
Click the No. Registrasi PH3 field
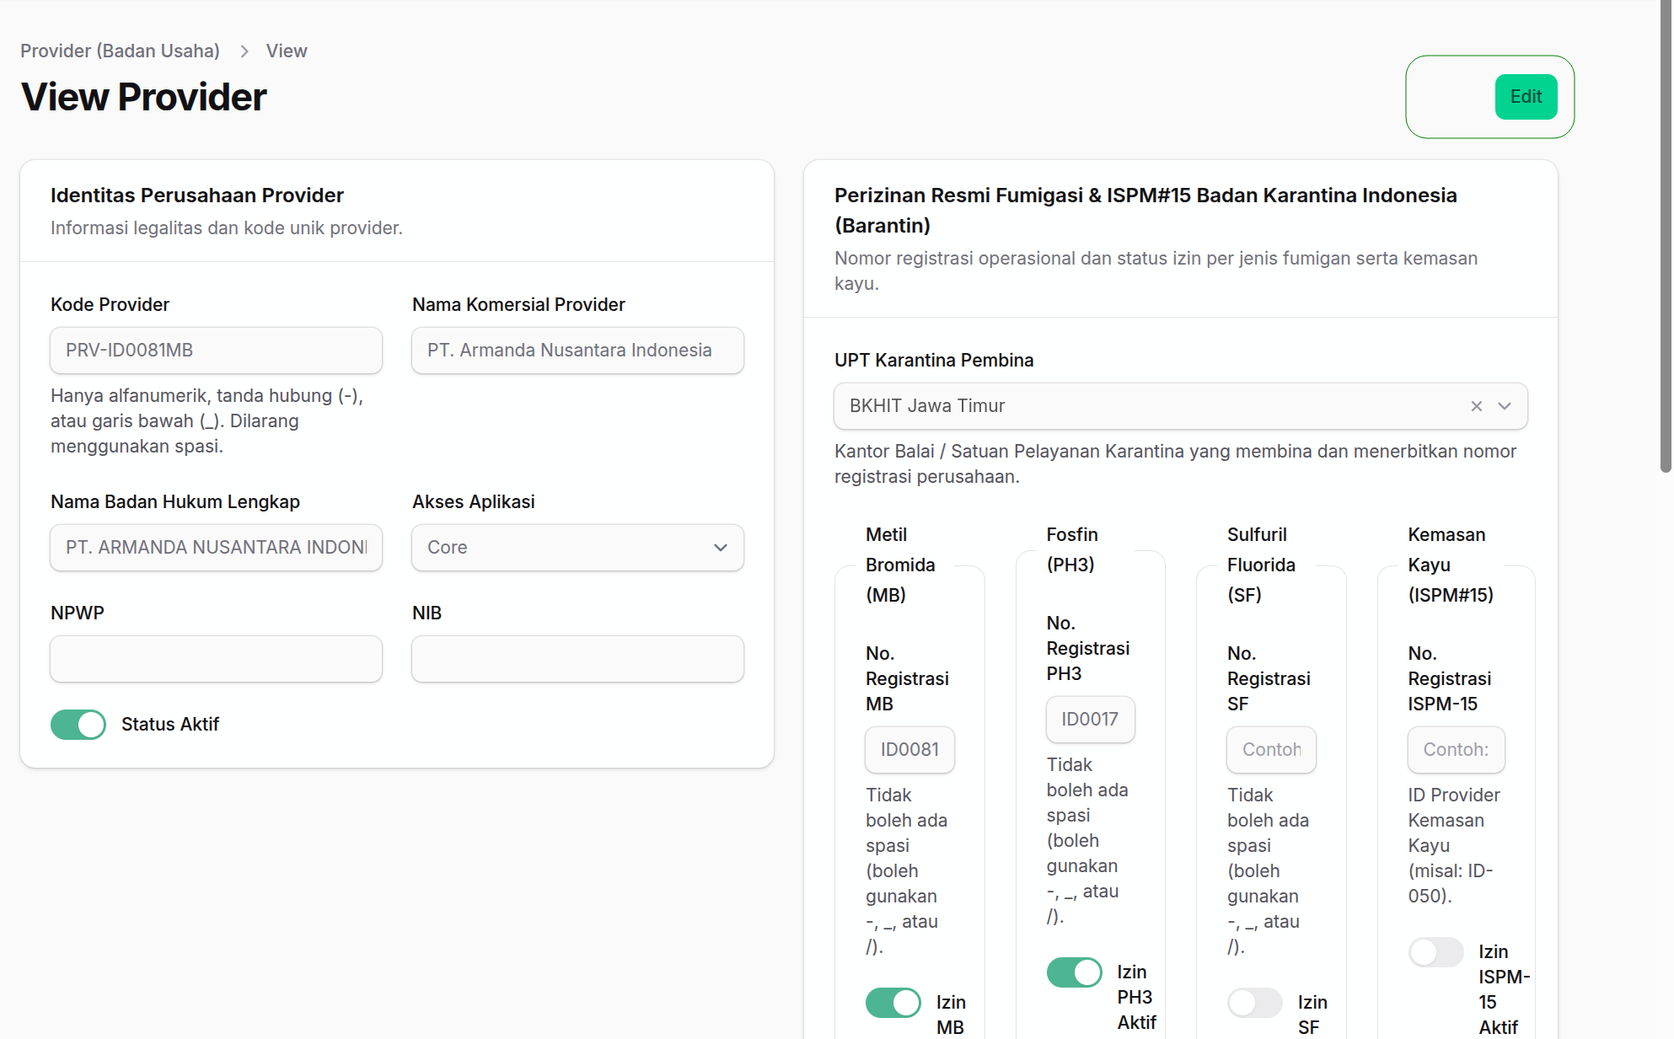tap(1090, 720)
